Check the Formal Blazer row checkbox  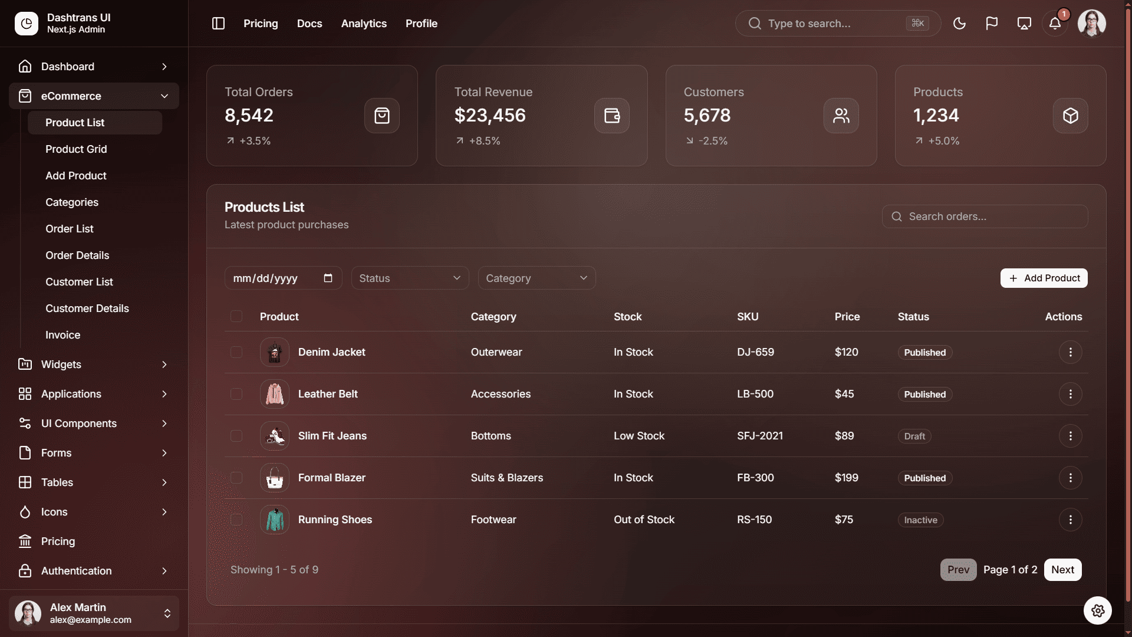pos(236,478)
